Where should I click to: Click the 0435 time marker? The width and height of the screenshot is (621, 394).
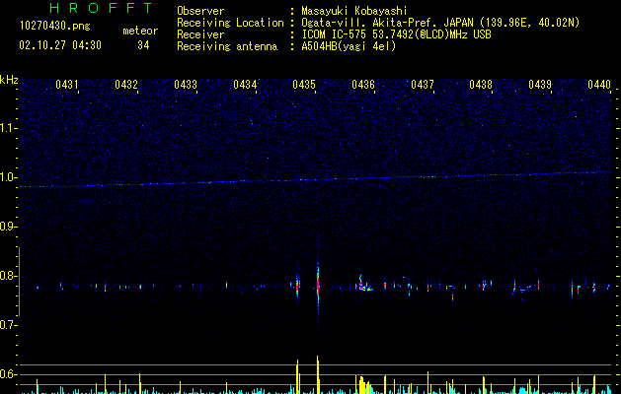point(304,85)
